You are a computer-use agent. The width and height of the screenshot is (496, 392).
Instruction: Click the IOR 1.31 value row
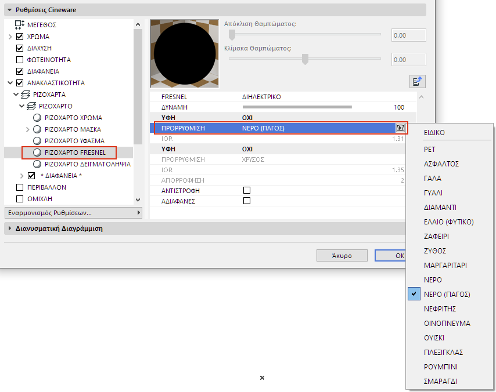tap(278, 139)
